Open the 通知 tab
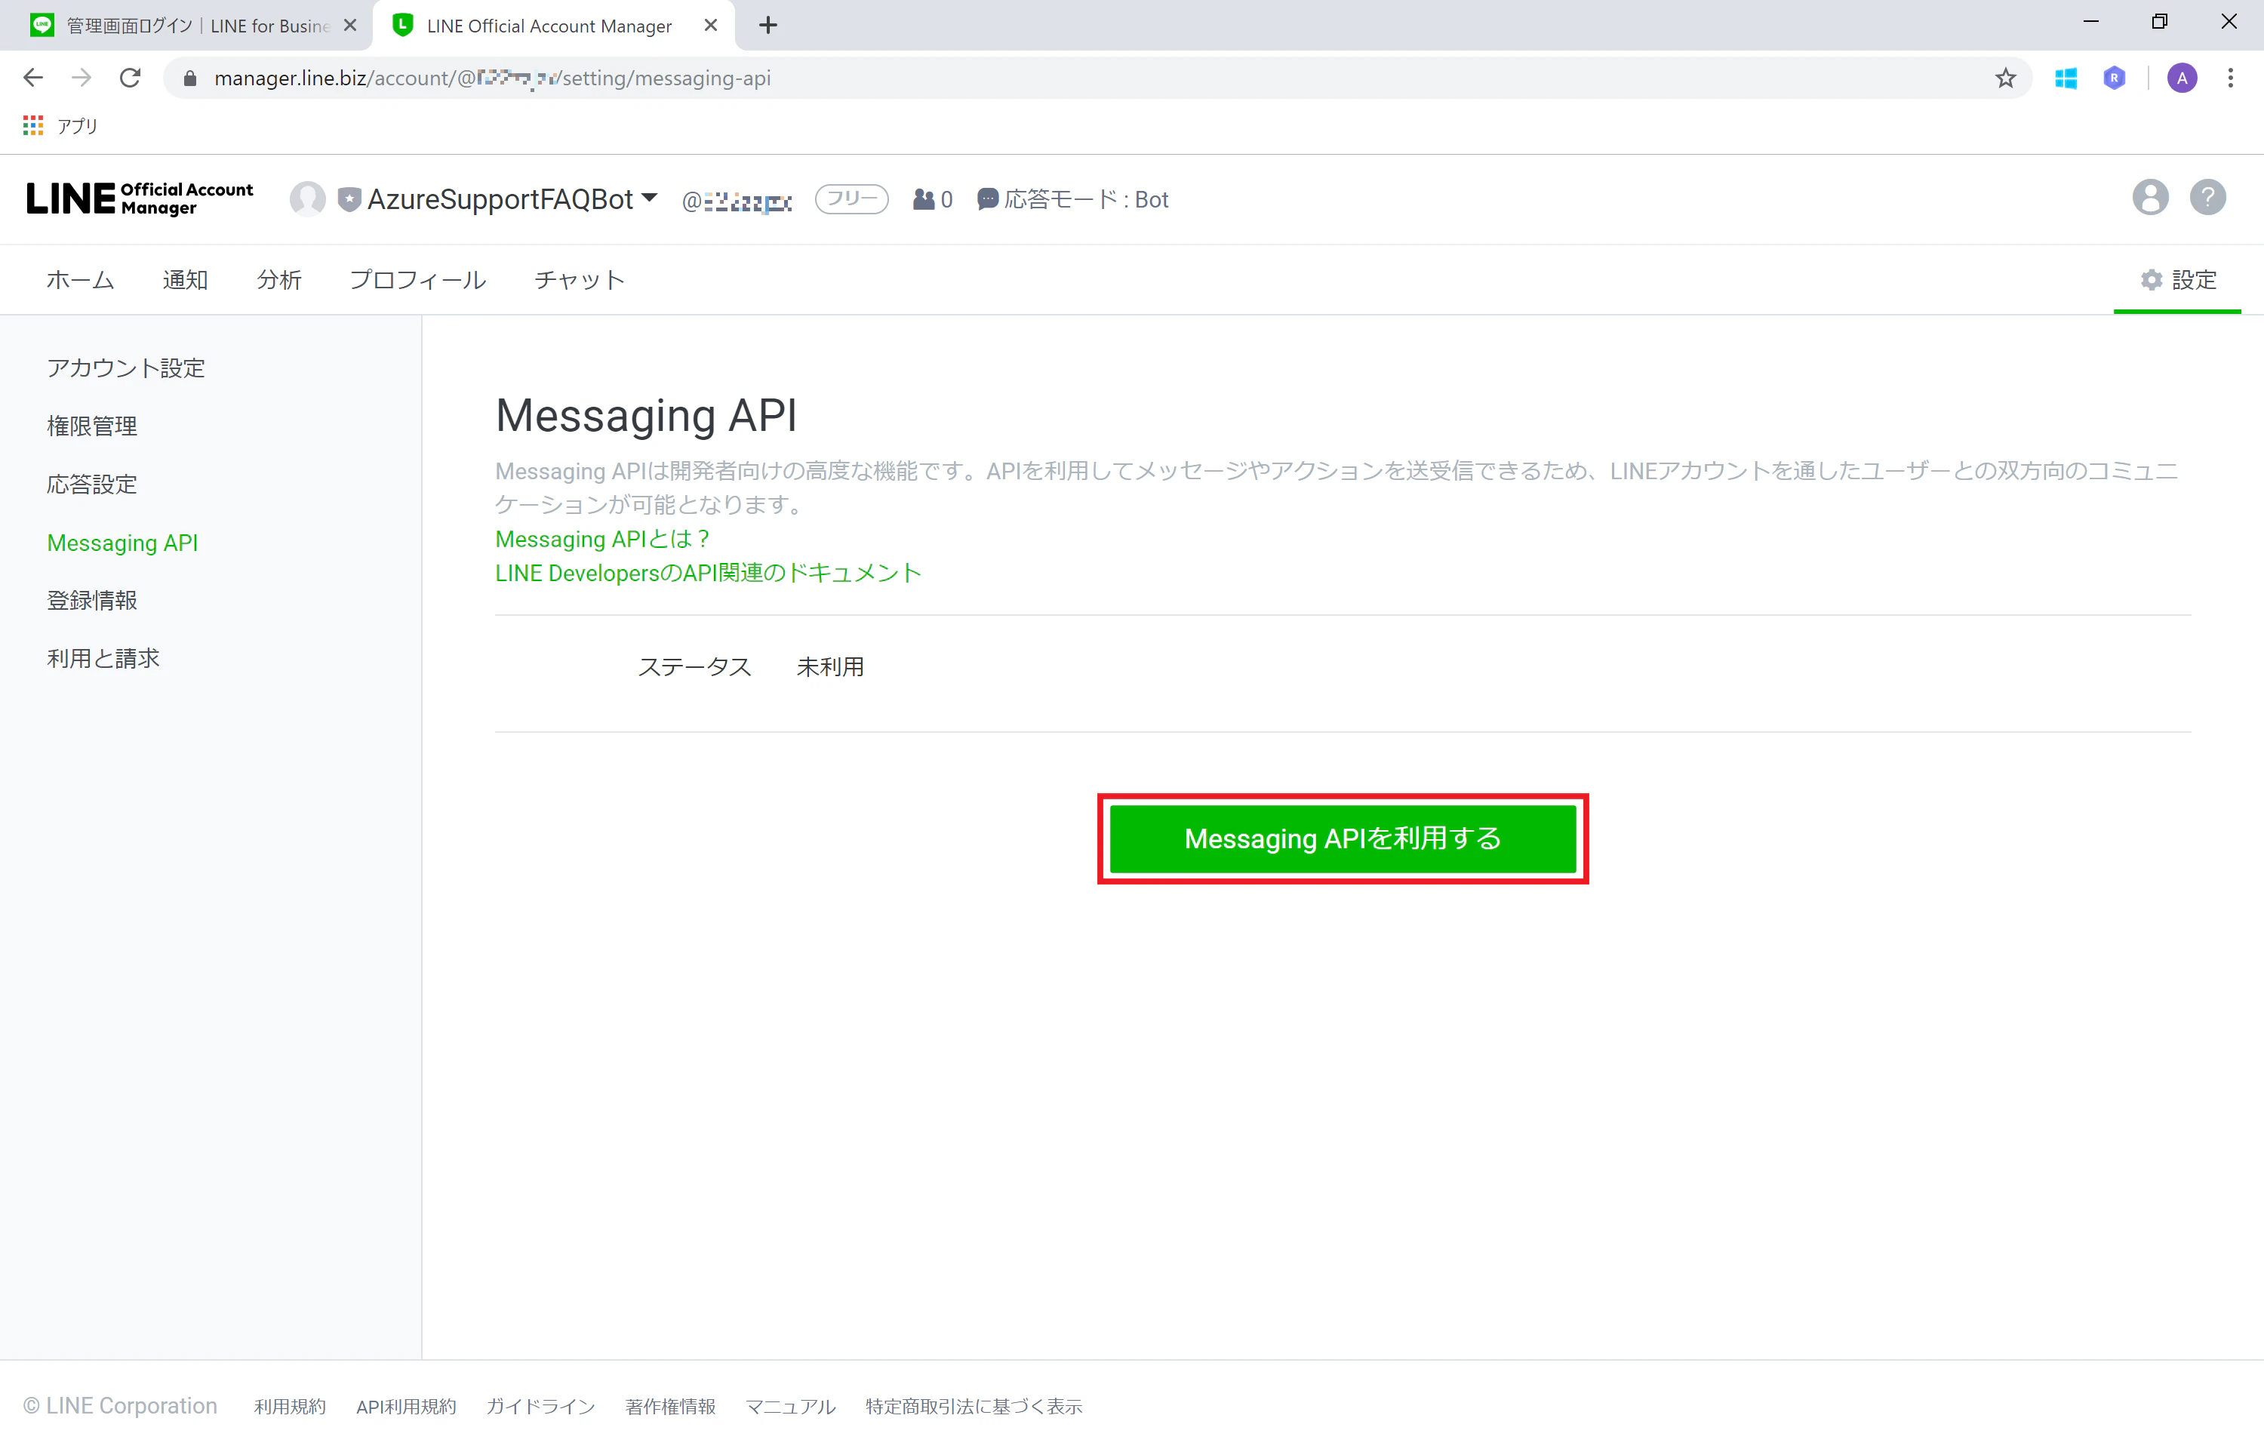 [186, 279]
